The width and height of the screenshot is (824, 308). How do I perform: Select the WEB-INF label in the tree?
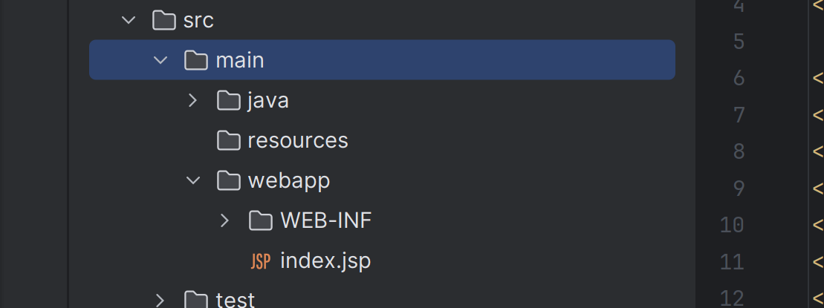click(x=326, y=220)
